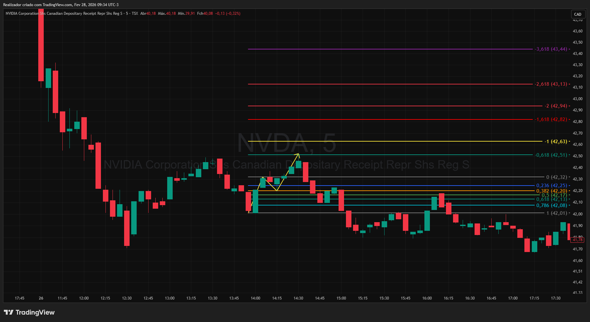Click the blue 0,236 Fibonacci line
590x322 pixels.
point(391,186)
